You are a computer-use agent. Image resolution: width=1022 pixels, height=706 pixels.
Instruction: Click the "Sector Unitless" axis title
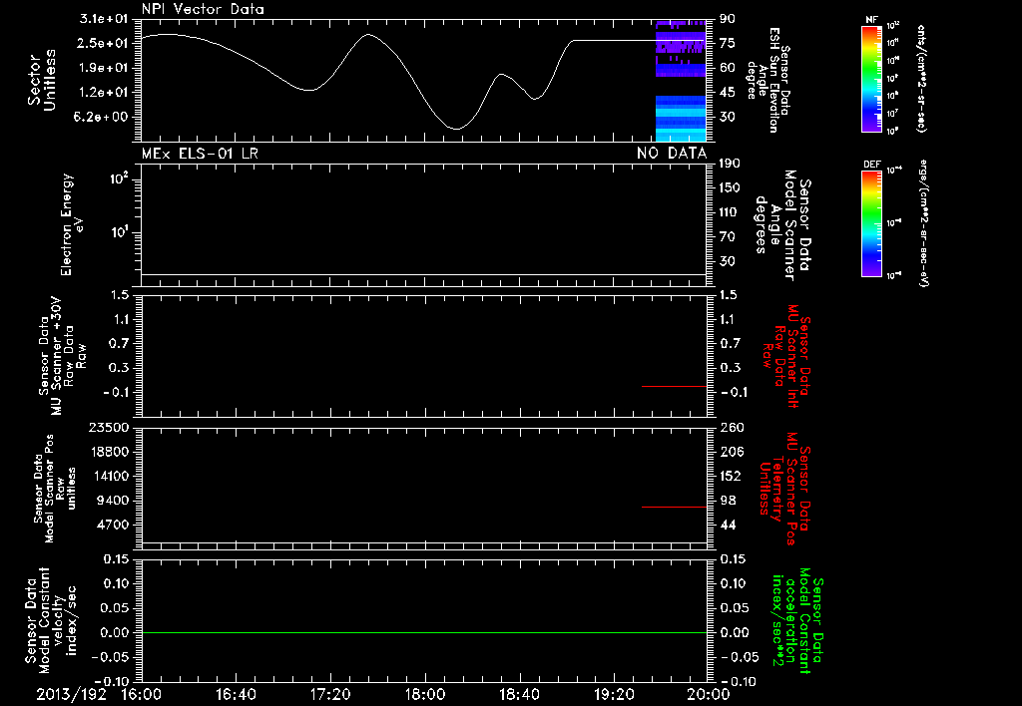coord(42,80)
